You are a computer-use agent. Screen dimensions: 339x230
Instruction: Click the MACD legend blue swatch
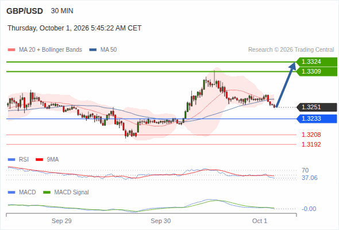(x=11, y=193)
